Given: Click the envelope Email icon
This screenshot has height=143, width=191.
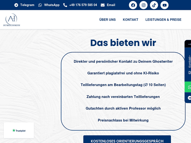Looking at the screenshot, I should click(x=103, y=5).
